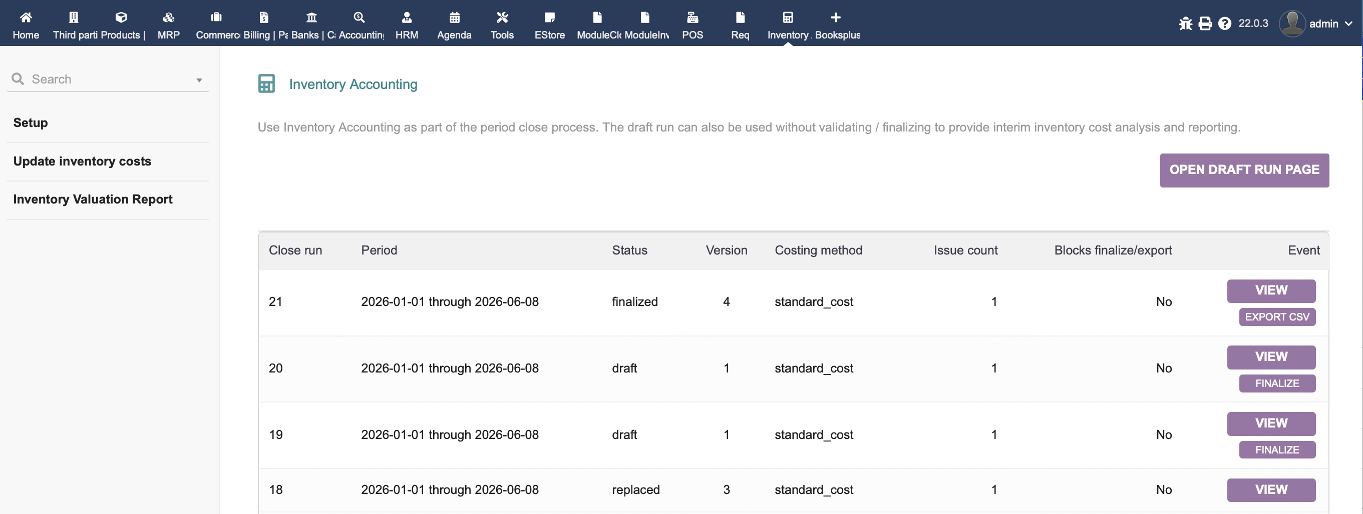The width and height of the screenshot is (1363, 514).
Task: Open the Third parties building icon
Action: click(x=74, y=17)
